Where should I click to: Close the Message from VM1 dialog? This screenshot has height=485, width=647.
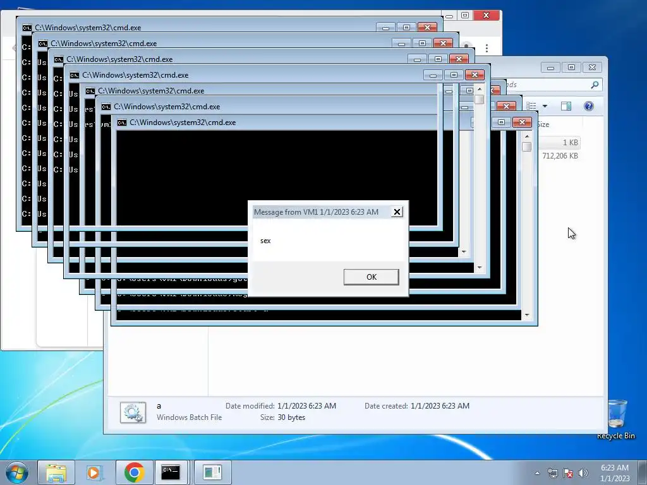397,212
